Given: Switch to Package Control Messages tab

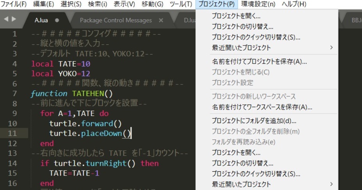Looking at the screenshot, I should click(116, 20).
